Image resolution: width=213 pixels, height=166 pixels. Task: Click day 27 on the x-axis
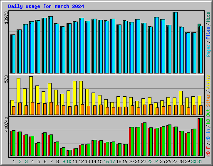coord(175,161)
